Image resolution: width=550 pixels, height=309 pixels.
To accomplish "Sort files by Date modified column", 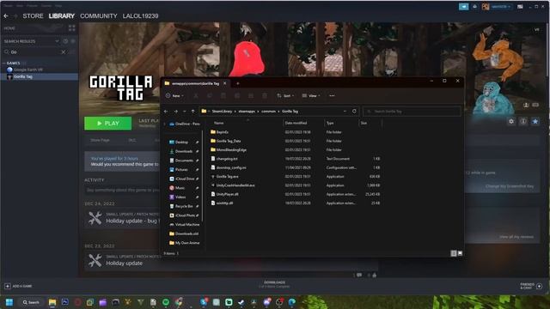I will [x=296, y=123].
